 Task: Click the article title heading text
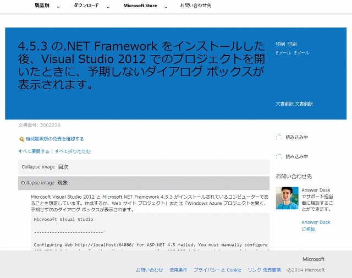(141, 65)
